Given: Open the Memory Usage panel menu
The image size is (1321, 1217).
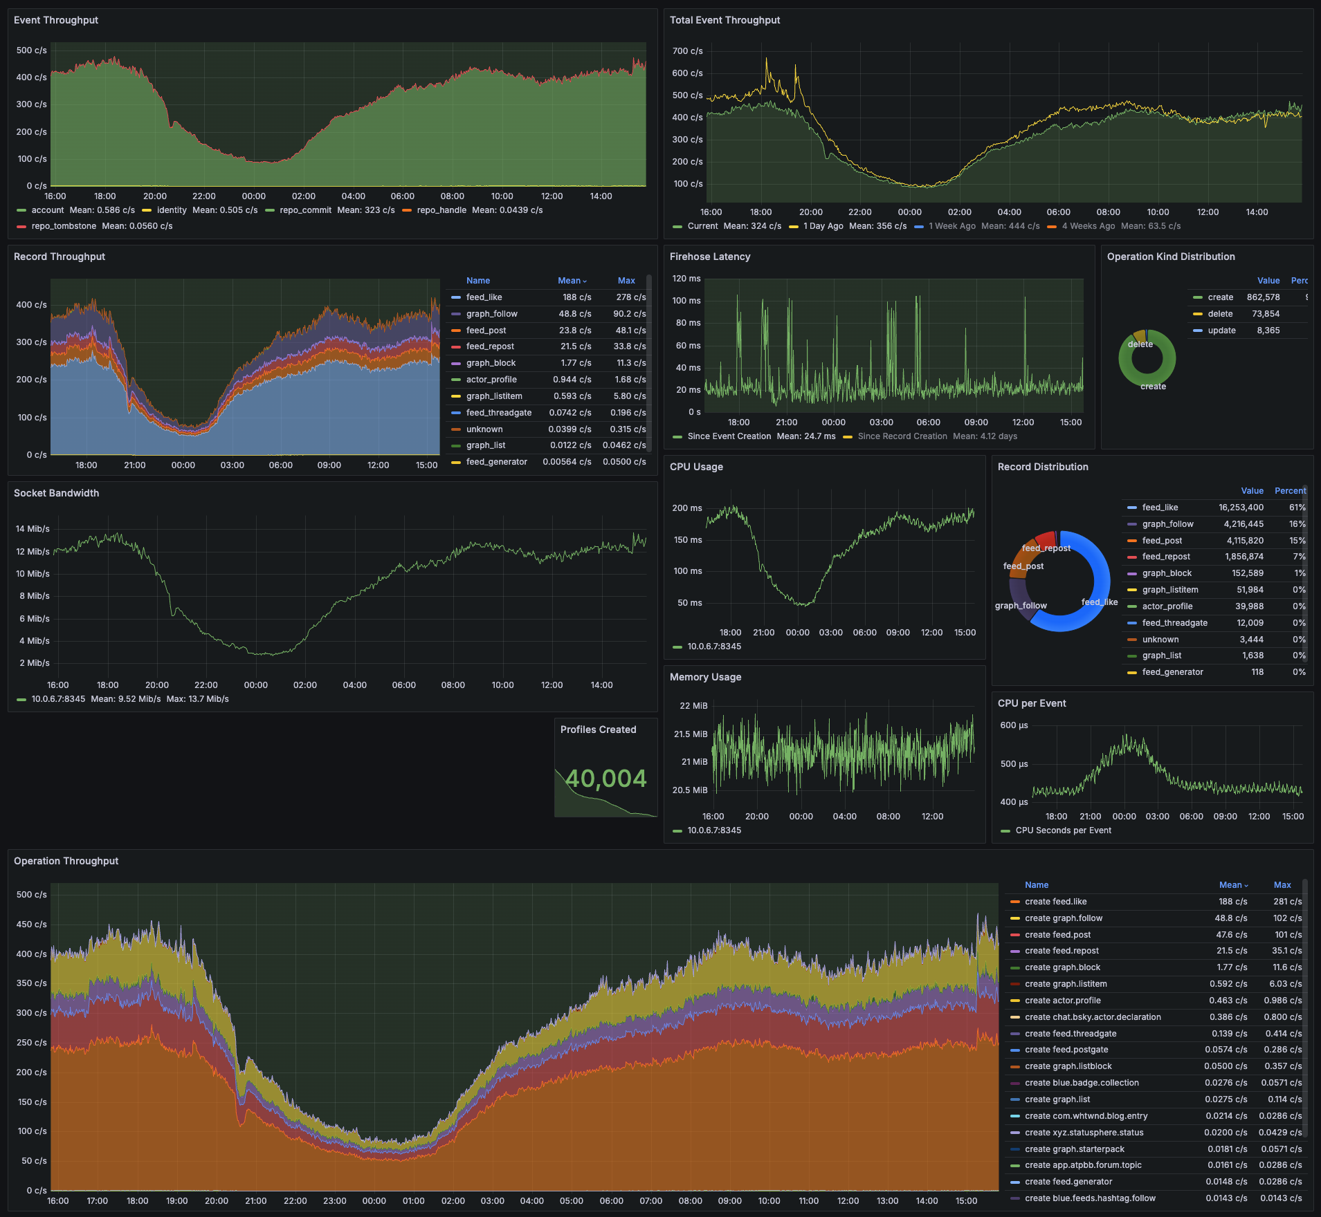Looking at the screenshot, I should (706, 677).
